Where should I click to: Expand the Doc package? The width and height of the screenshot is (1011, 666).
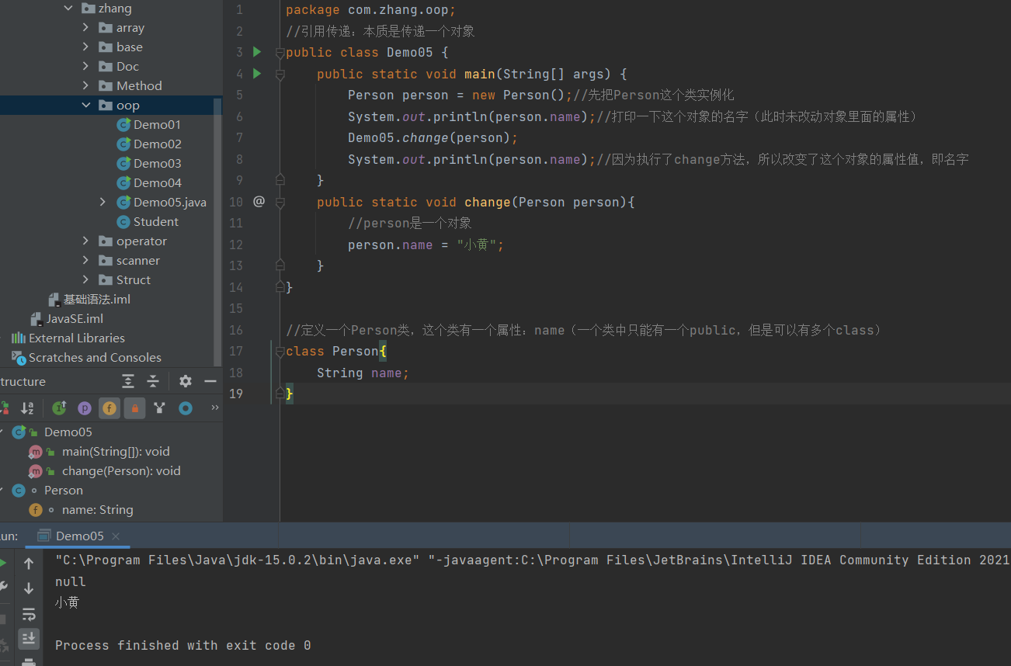point(85,66)
